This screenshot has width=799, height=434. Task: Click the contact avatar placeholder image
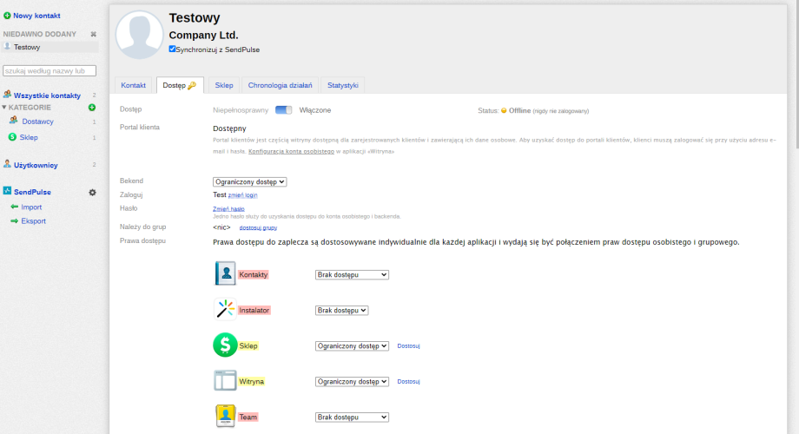point(139,35)
